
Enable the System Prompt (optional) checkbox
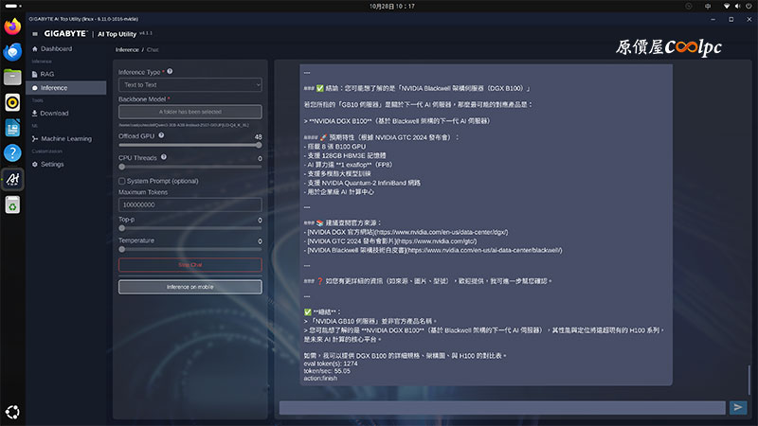coord(122,181)
